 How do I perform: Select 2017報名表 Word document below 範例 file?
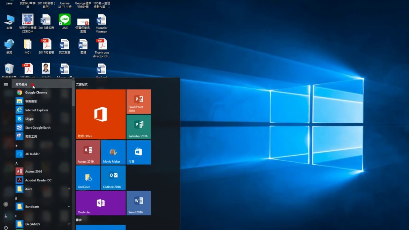(46, 22)
